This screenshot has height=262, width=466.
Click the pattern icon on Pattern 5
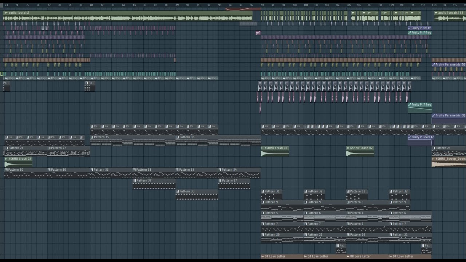pyautogui.click(x=263, y=213)
